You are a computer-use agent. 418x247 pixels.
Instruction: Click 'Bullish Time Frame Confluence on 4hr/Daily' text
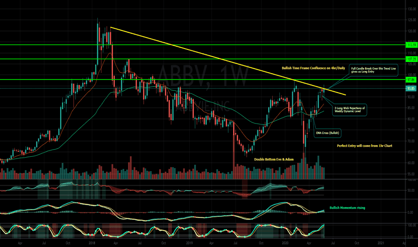tap(313, 68)
